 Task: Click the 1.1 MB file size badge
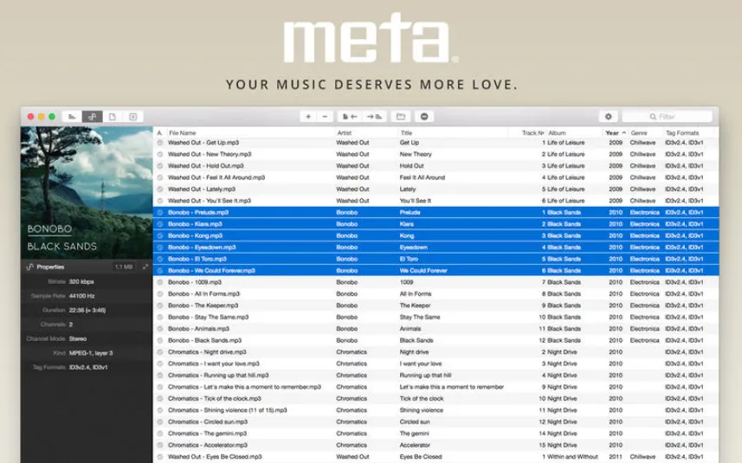coord(124,267)
